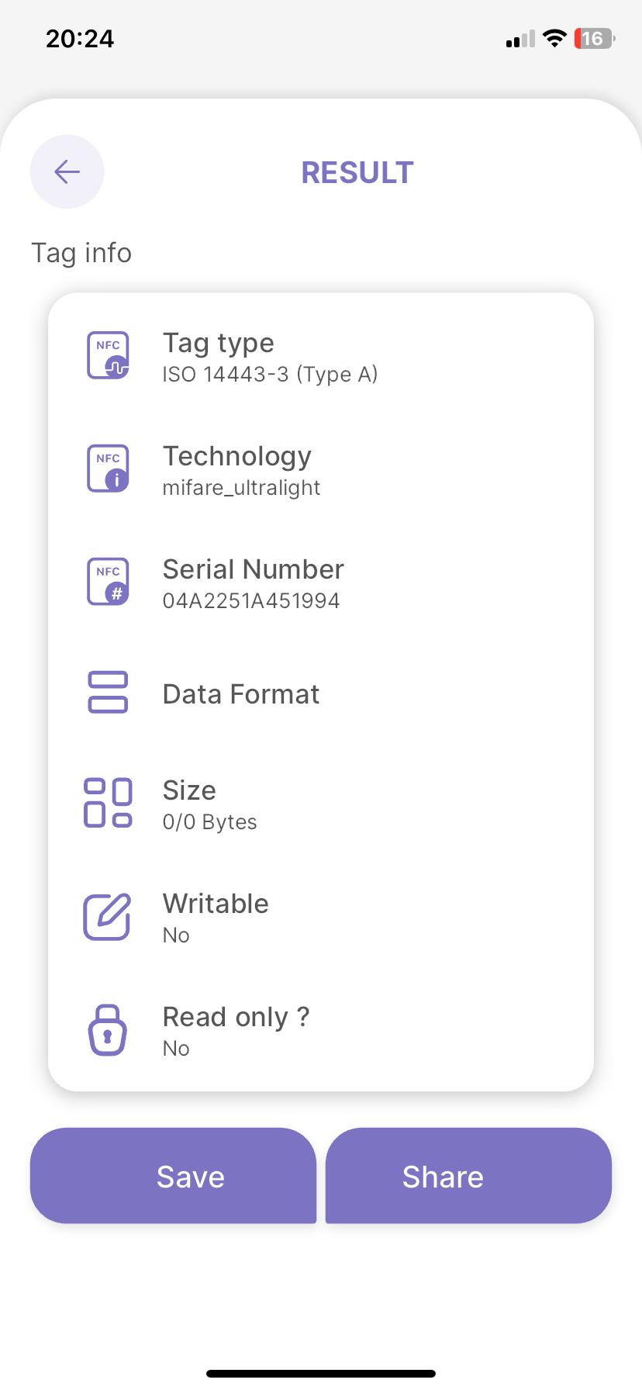Tap the Wi-Fi status icon
The height and width of the screenshot is (1390, 642).
[554, 39]
